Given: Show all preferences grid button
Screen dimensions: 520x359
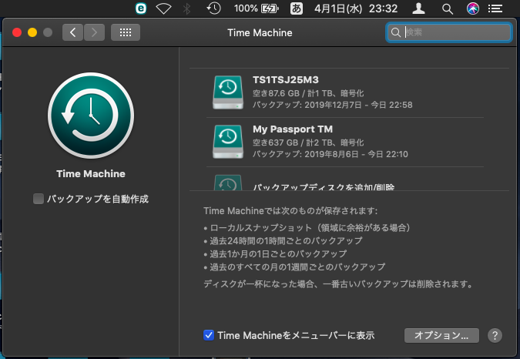Looking at the screenshot, I should click(125, 32).
